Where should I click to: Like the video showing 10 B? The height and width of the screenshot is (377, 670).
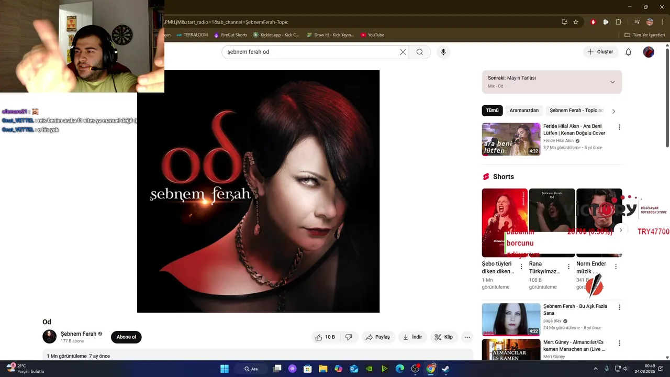point(325,337)
